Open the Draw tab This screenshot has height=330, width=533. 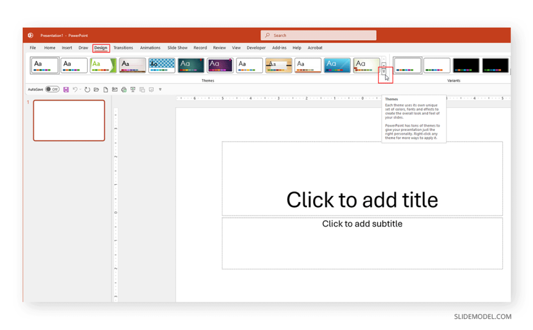coord(83,48)
